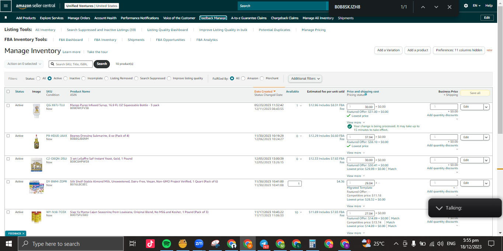Click the black Search button beside SKU field
503x251 pixels.
coord(102,64)
